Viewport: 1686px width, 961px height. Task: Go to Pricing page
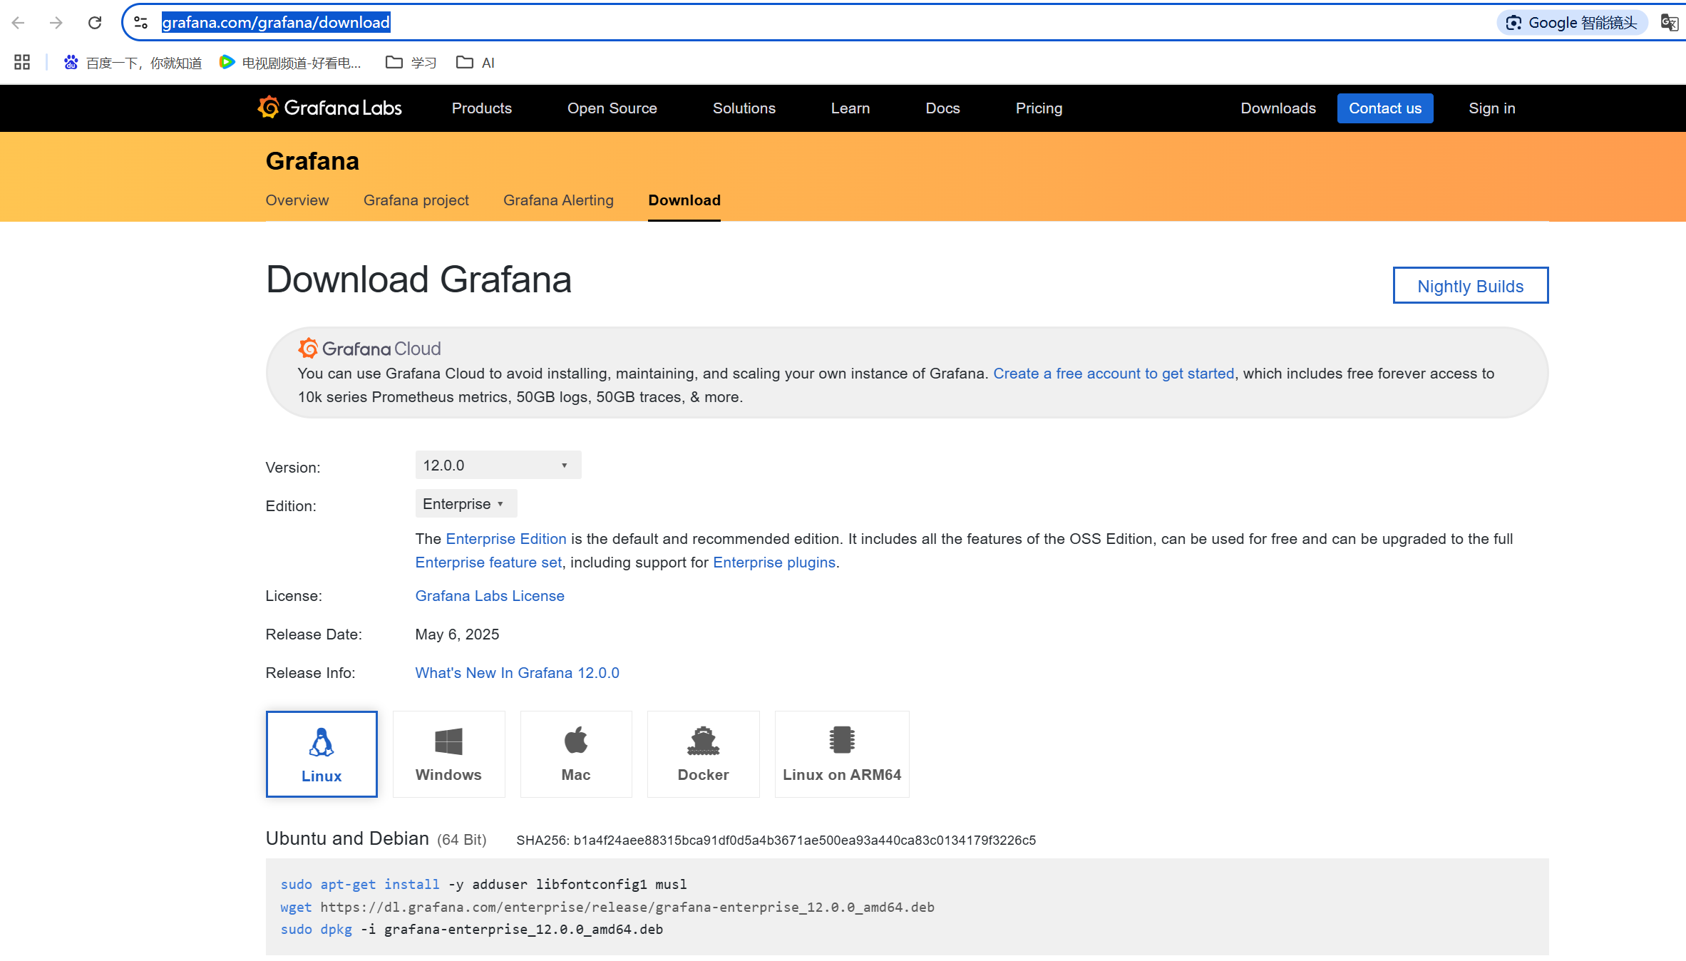pos(1039,108)
